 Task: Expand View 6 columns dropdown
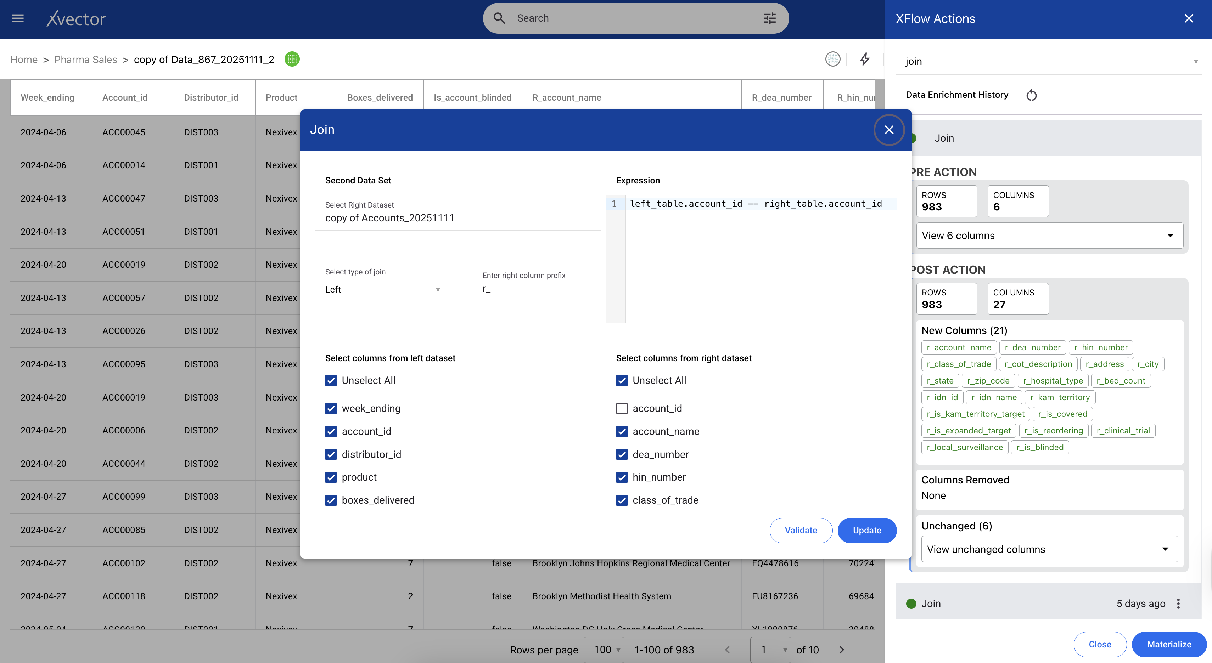coord(1049,235)
